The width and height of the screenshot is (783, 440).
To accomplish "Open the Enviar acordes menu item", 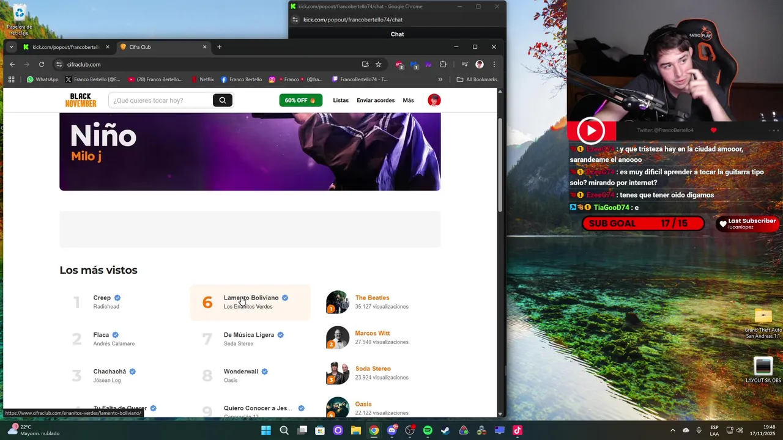I will pos(376,100).
